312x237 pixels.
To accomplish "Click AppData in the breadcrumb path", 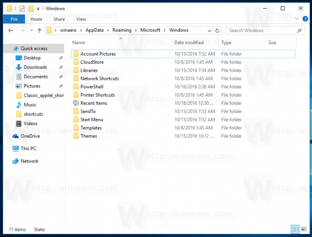I will coord(95,30).
